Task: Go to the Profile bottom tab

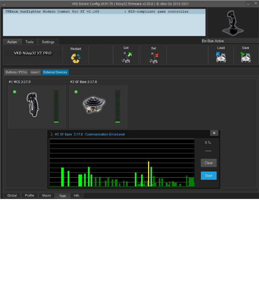Action: 29,196
